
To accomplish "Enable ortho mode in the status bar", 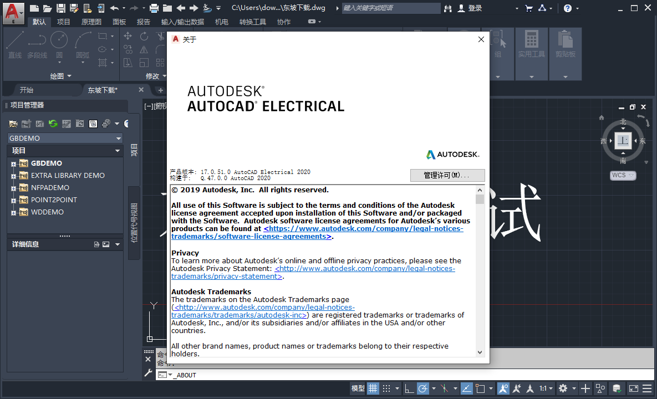I will coord(409,388).
